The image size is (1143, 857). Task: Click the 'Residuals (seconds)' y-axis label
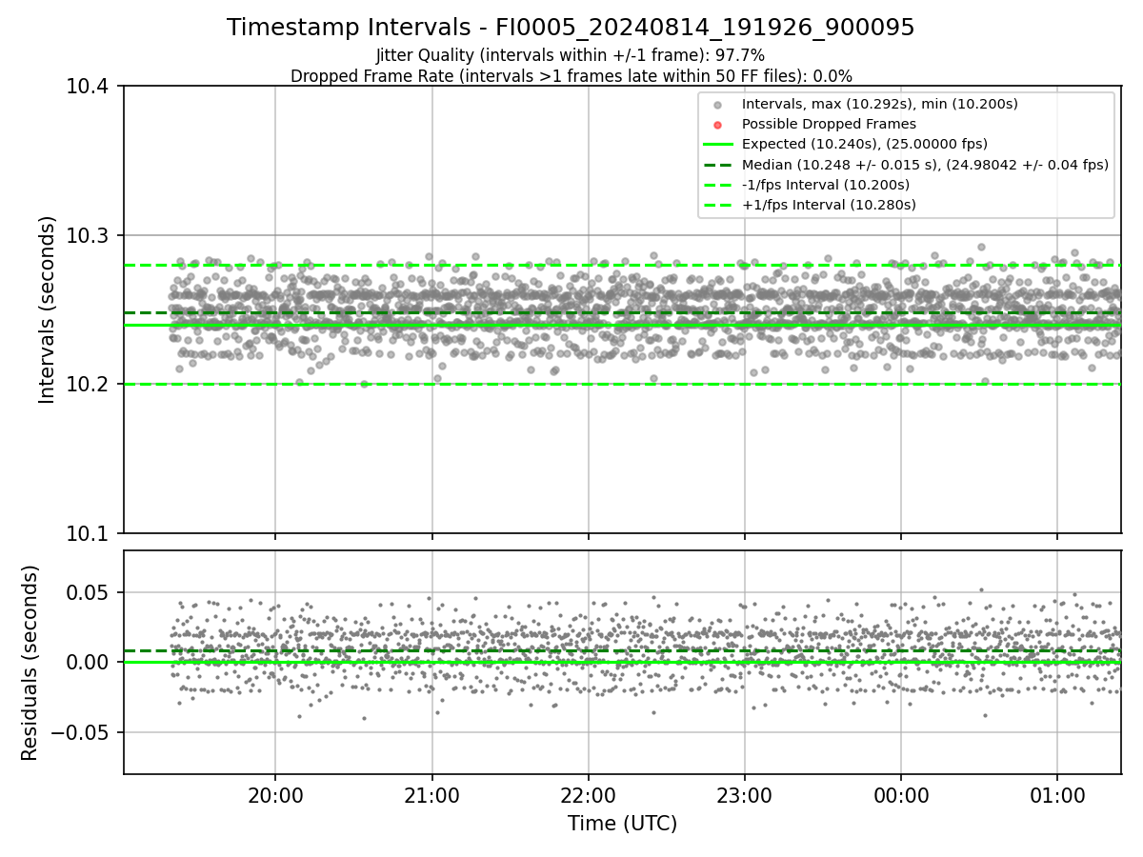click(x=30, y=663)
